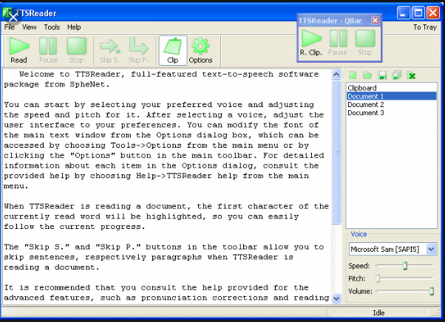Screen dimensions: 445x322
Task: Click Pause in the TTSReader QBar
Action: tap(338, 43)
